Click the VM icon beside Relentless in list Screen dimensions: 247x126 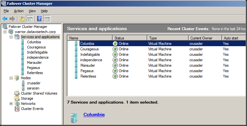coord(76,76)
